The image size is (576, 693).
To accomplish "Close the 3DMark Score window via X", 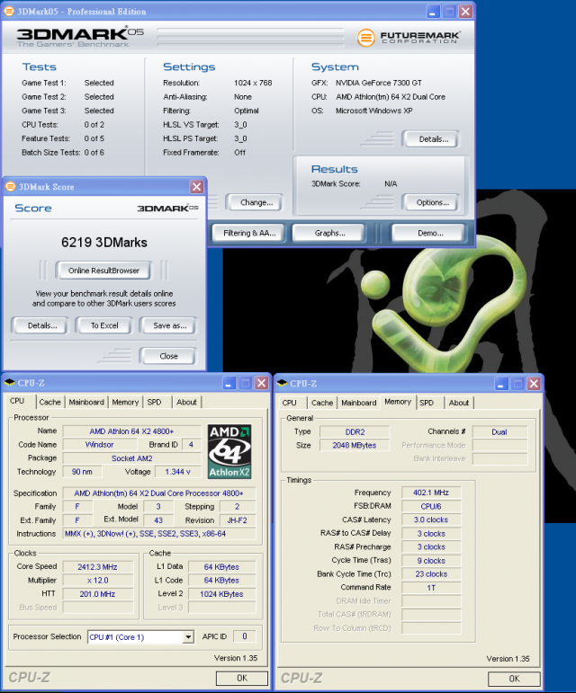I will [196, 187].
